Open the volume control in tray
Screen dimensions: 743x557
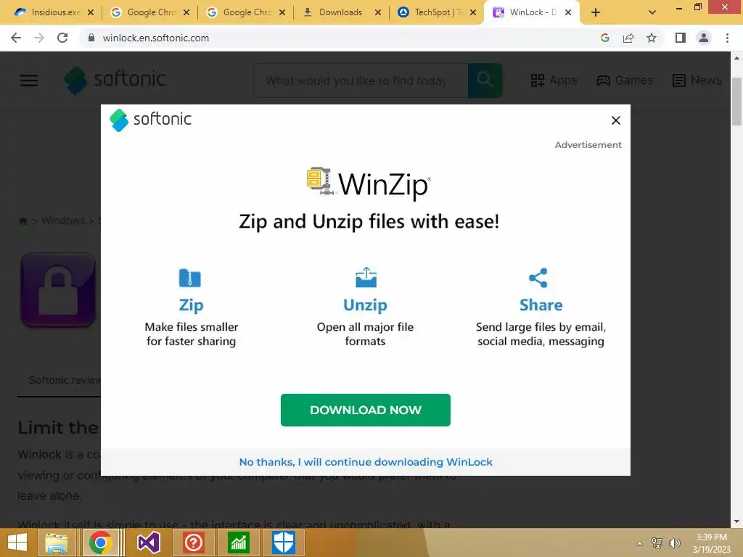(x=675, y=542)
